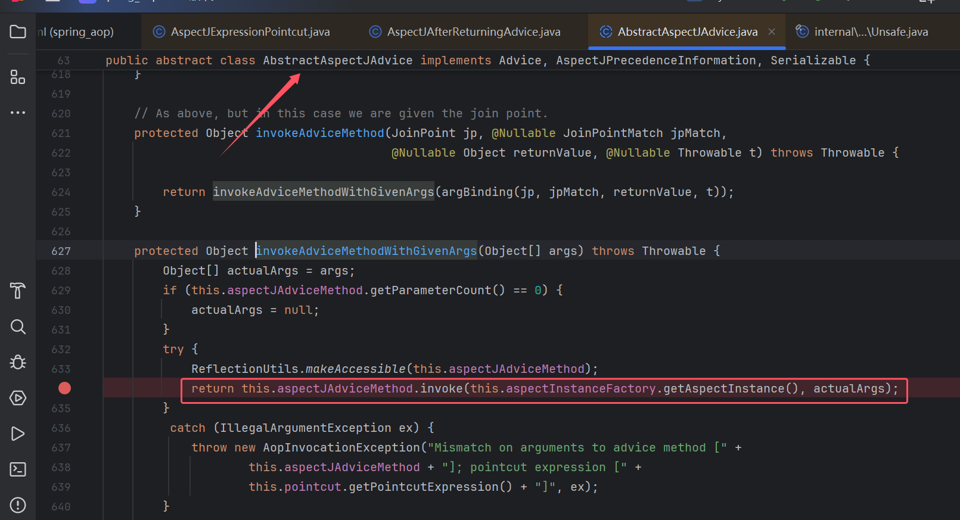Click AspectJPrecedenceInformation in the class header
Viewport: 960px width, 520px height.
[x=656, y=60]
